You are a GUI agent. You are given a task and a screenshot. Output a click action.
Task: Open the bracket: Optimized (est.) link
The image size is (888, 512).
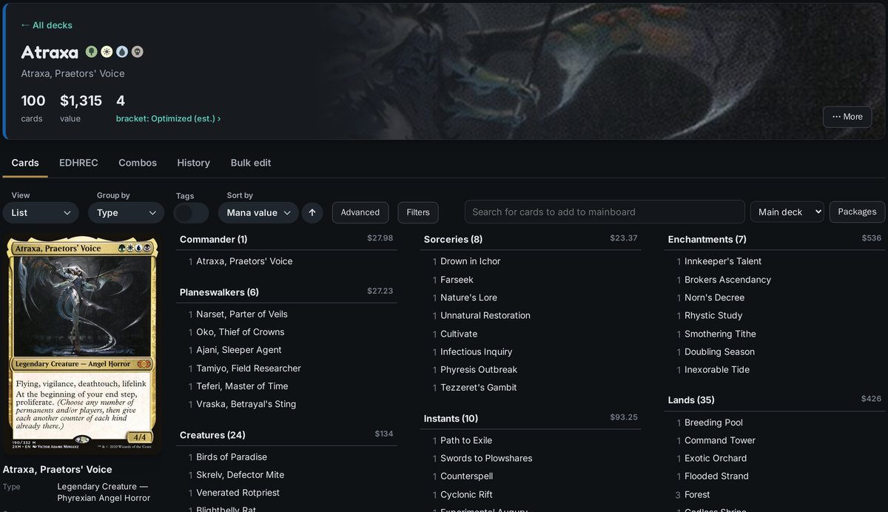(x=169, y=118)
